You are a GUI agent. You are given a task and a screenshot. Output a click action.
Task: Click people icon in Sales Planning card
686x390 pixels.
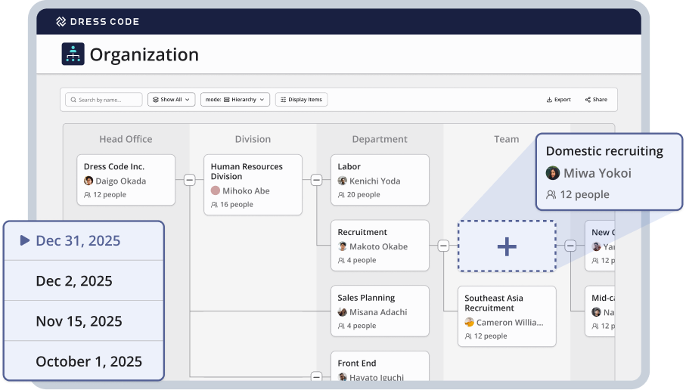click(341, 326)
